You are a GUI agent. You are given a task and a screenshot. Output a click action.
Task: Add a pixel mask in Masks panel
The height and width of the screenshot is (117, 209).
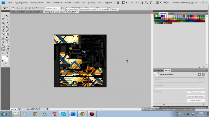200,75
